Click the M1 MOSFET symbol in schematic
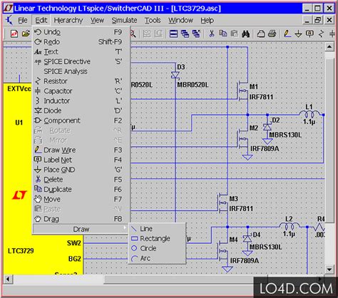The image size is (338, 298). point(242,91)
